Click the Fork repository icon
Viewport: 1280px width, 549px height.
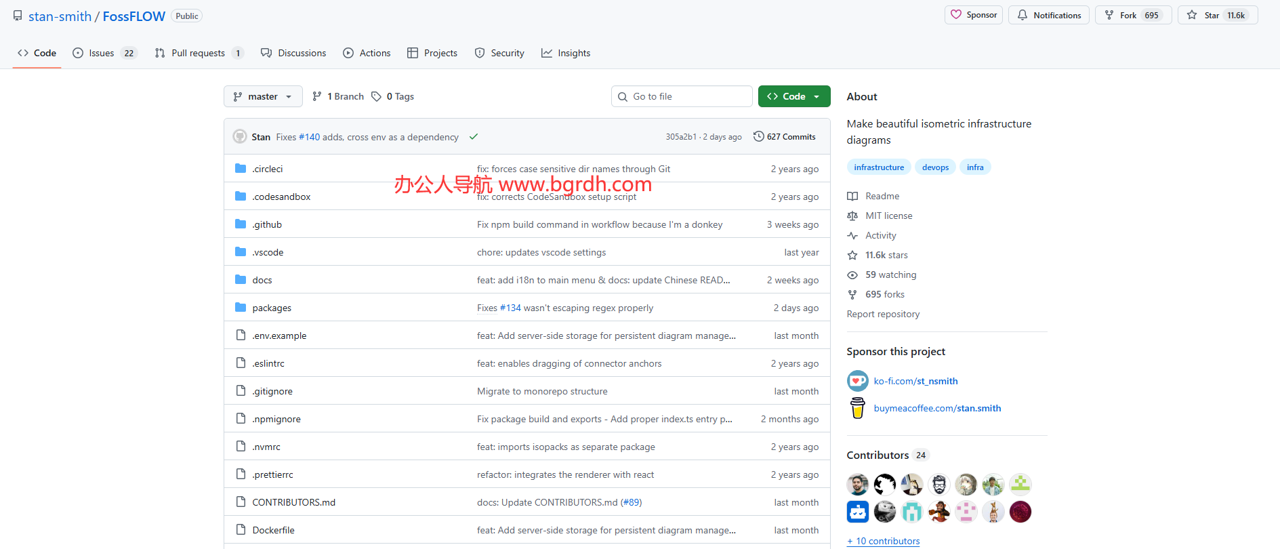[x=1109, y=15]
